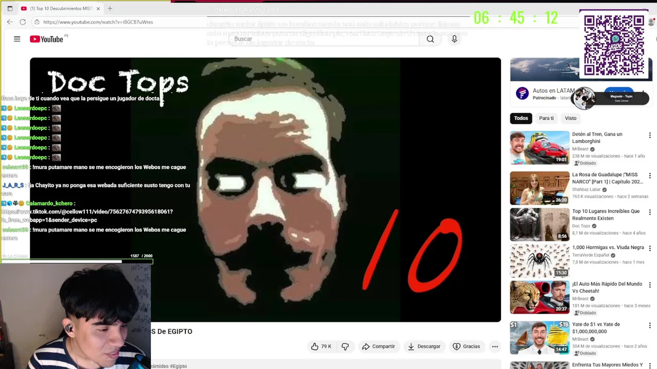Click the search magnifier button
The image size is (657, 369).
(430, 39)
